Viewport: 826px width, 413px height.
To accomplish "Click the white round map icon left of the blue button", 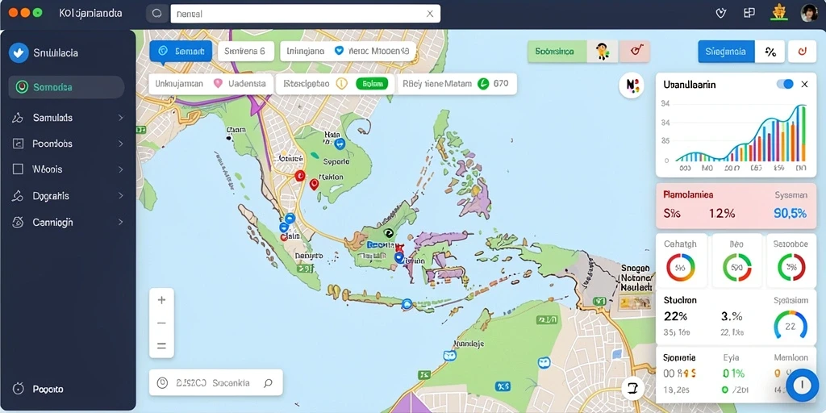I will click(x=633, y=389).
